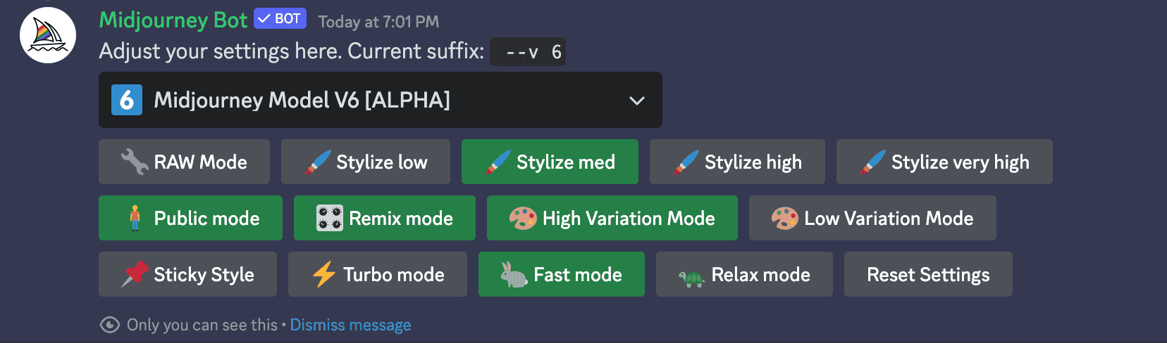1167x343 pixels.
Task: Click the paintbrush icon on Stylize low
Action: pos(318,162)
